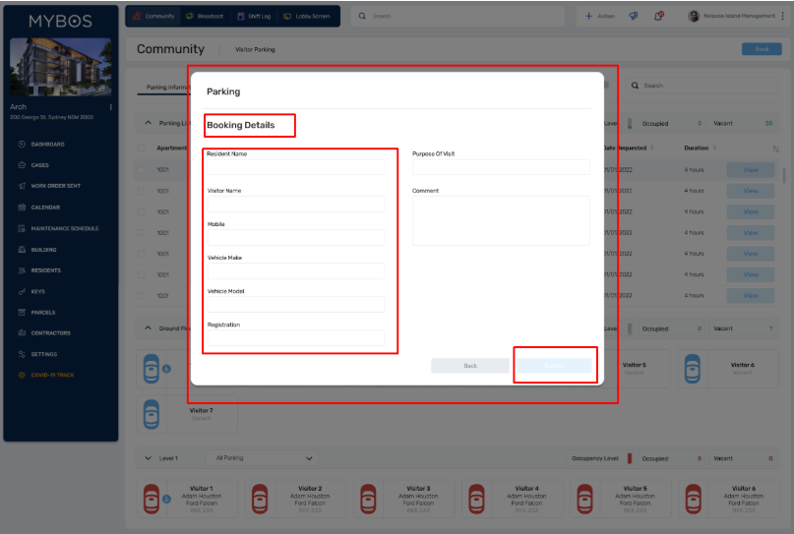This screenshot has width=794, height=534.
Task: Click into the Resident Name field
Action: 295,168
